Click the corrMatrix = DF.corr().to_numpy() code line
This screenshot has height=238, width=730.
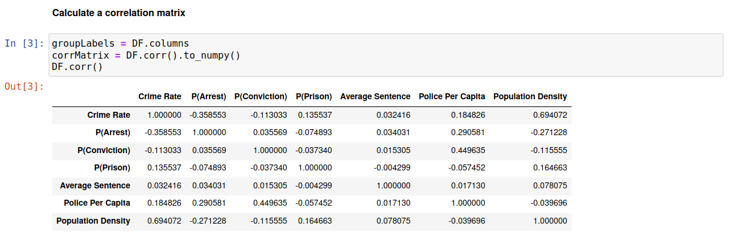click(146, 55)
